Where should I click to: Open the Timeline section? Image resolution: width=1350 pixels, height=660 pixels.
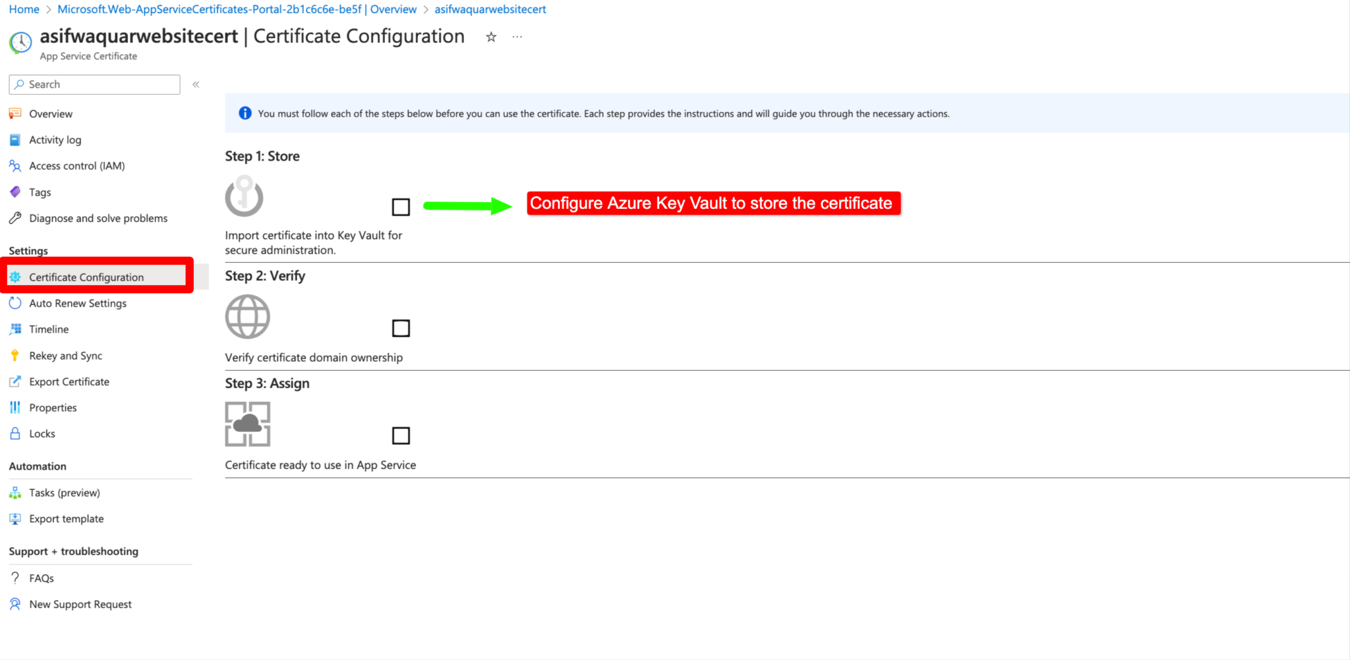[x=48, y=329]
